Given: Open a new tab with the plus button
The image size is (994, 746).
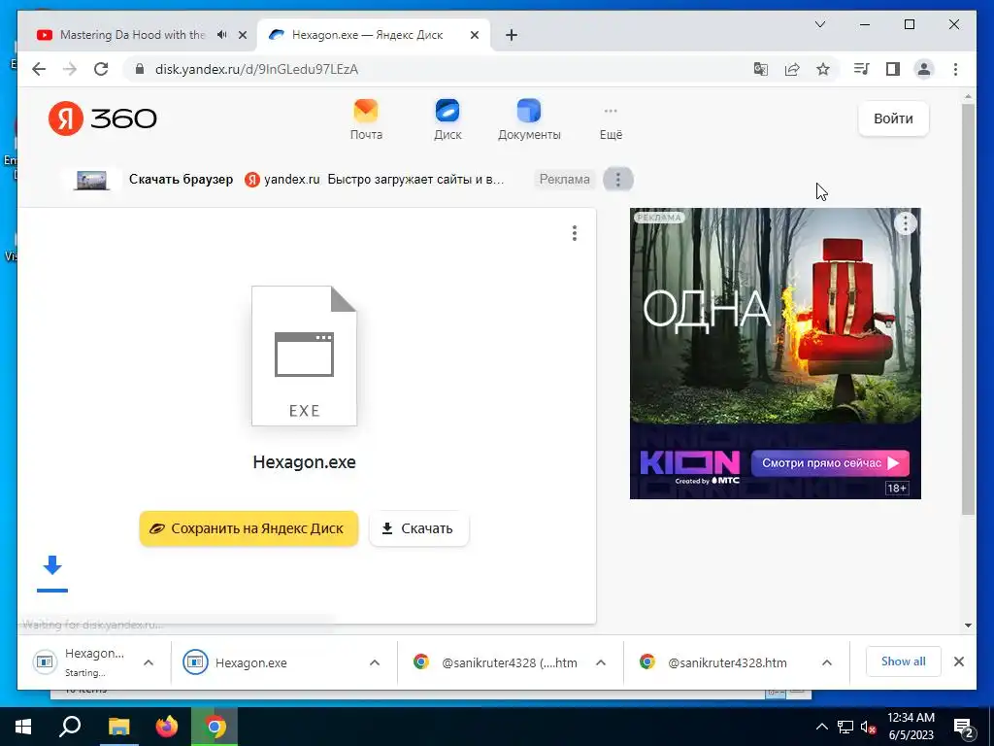Looking at the screenshot, I should (x=512, y=35).
